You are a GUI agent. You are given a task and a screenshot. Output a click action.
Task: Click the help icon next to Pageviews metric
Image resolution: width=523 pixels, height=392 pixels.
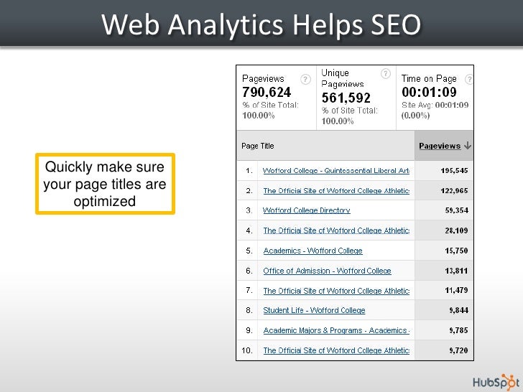305,79
